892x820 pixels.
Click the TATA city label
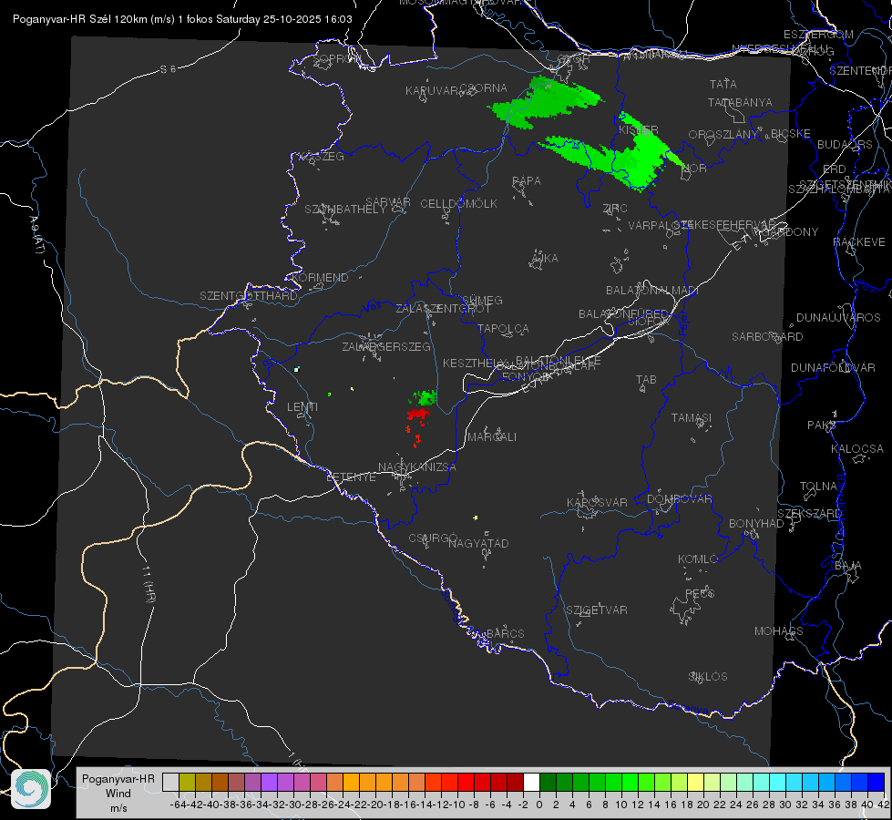[723, 84]
